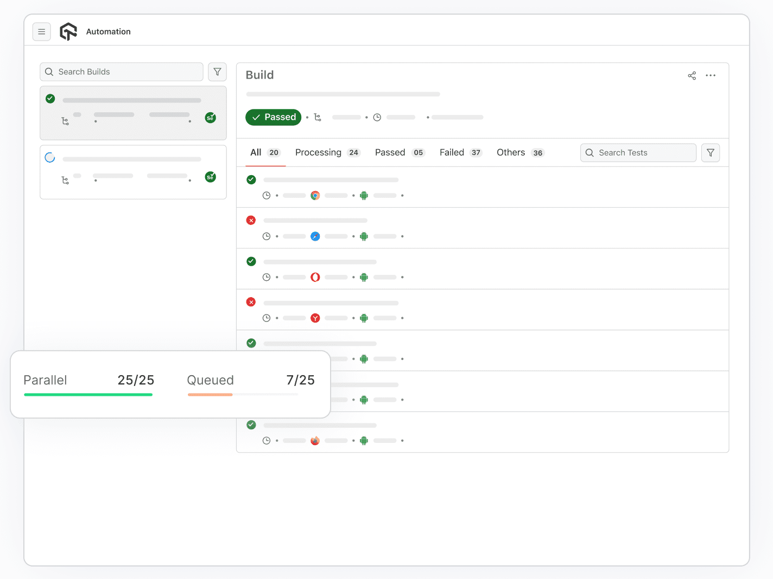The height and width of the screenshot is (579, 773).
Task: Open the filter beside Search Tests
Action: pos(711,152)
